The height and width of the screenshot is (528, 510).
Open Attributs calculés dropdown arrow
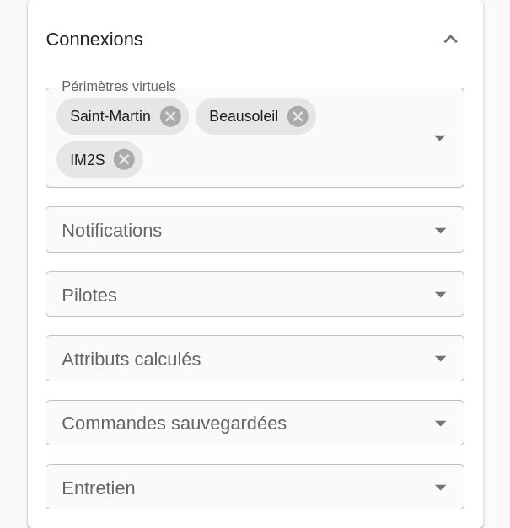point(440,359)
